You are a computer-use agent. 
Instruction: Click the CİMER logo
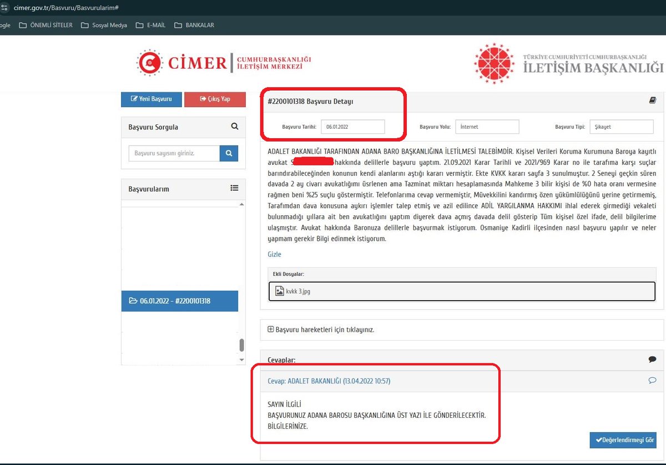(x=224, y=62)
